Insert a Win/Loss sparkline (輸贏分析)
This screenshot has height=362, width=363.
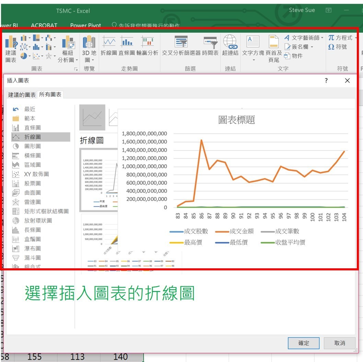(147, 46)
